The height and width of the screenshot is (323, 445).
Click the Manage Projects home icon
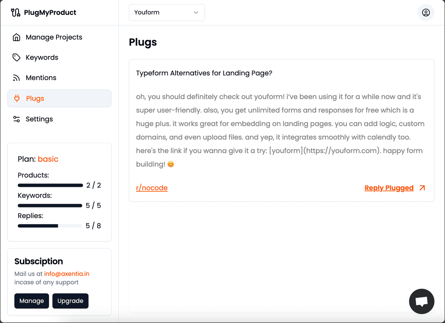coord(16,37)
